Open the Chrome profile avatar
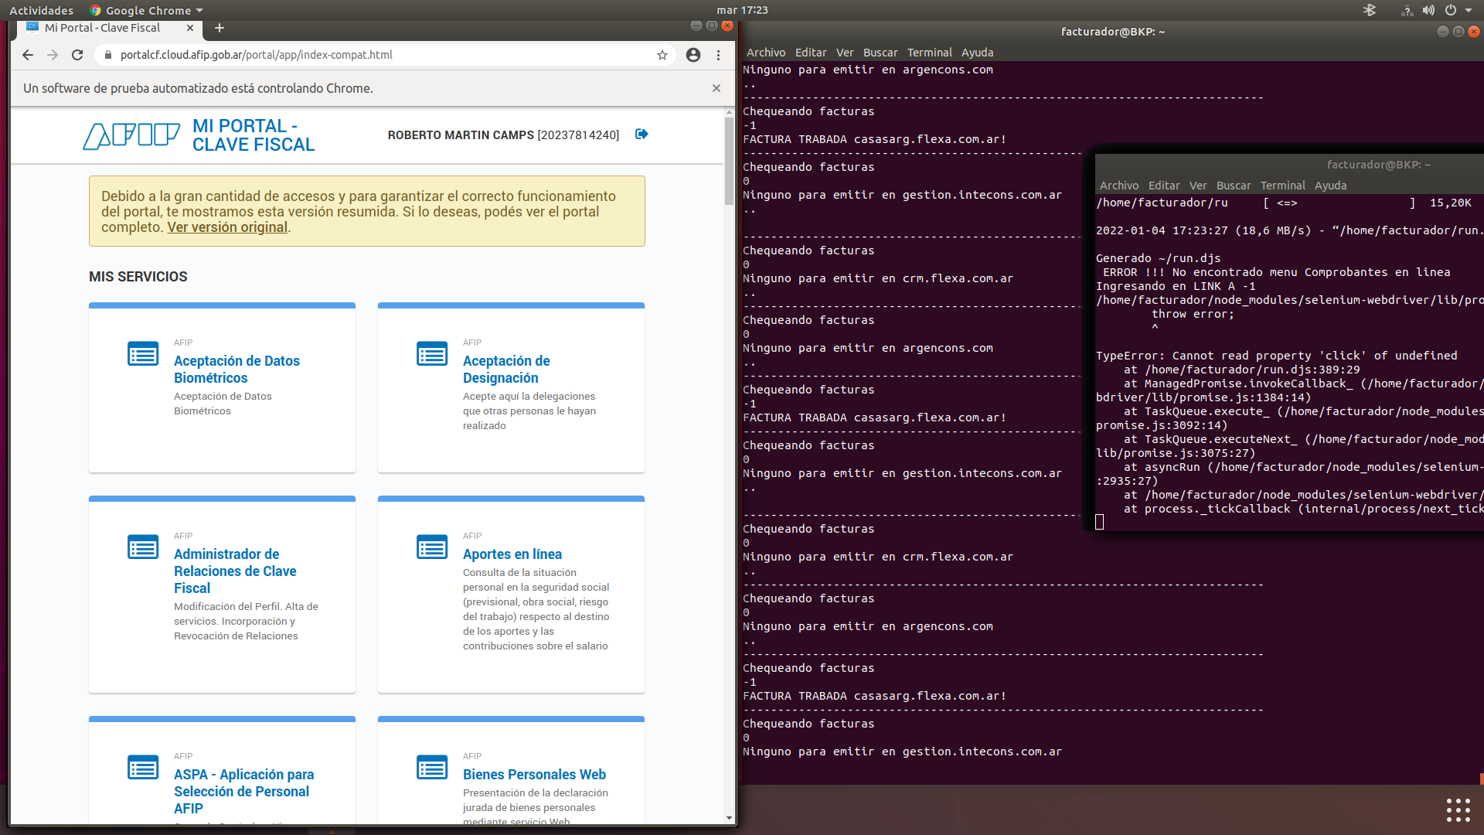 pyautogui.click(x=693, y=55)
